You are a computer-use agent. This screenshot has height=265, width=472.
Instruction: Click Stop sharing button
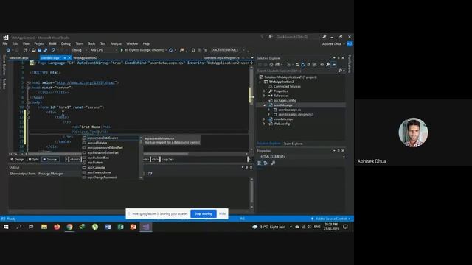click(x=204, y=213)
